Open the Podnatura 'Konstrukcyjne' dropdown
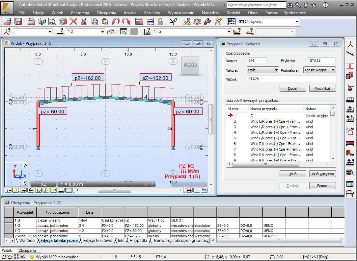The height and width of the screenshot is (261, 357). [x=333, y=70]
